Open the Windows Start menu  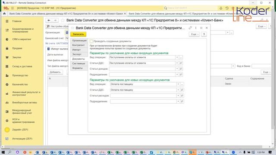3,152
